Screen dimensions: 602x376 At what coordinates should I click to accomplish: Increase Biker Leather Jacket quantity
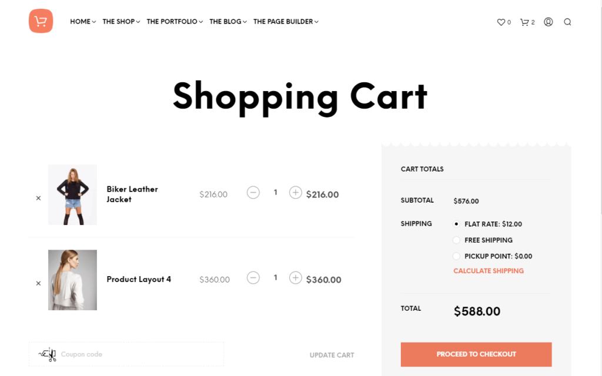[x=295, y=192]
